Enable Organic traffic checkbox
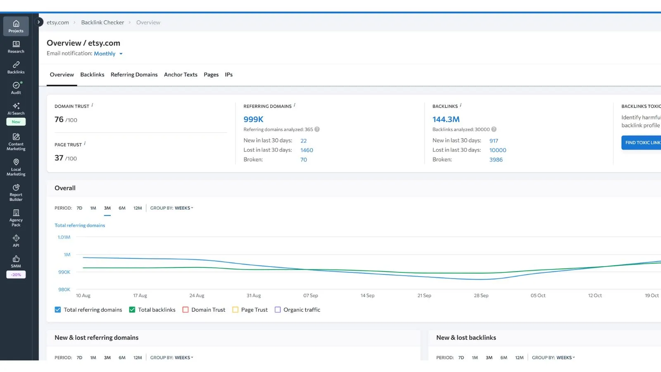 point(278,310)
